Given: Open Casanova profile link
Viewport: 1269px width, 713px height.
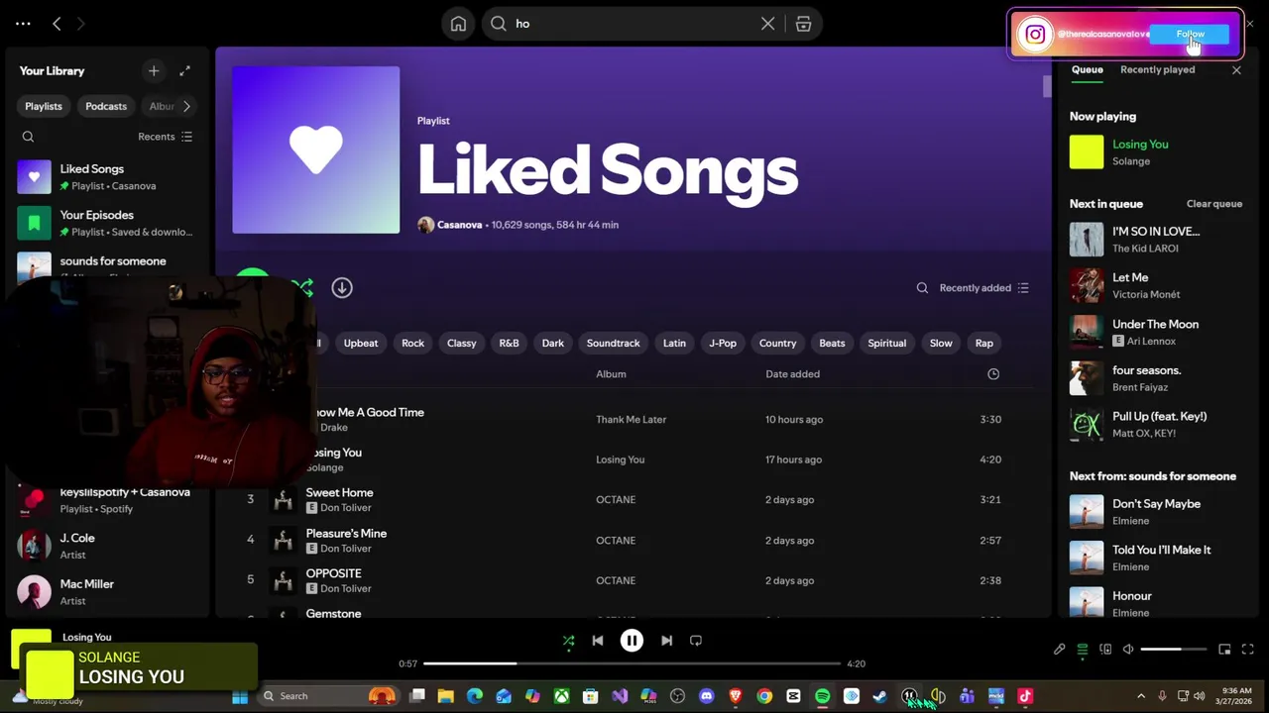Looking at the screenshot, I should click(459, 225).
